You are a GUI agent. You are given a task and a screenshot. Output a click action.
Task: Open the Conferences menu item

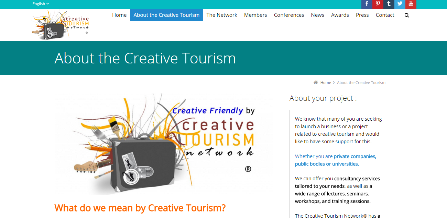click(x=289, y=15)
